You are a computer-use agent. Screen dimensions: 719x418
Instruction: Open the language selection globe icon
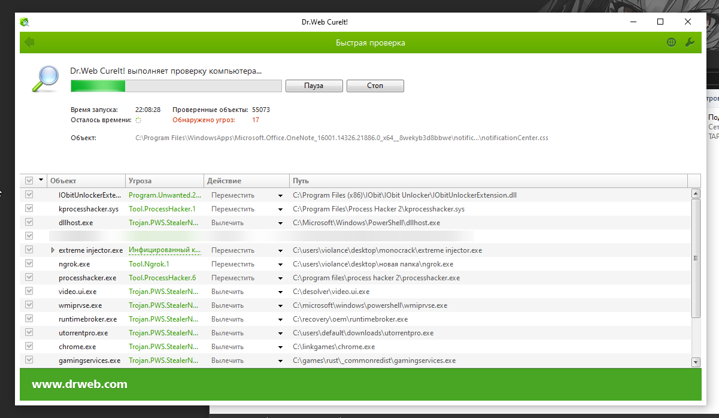click(672, 43)
